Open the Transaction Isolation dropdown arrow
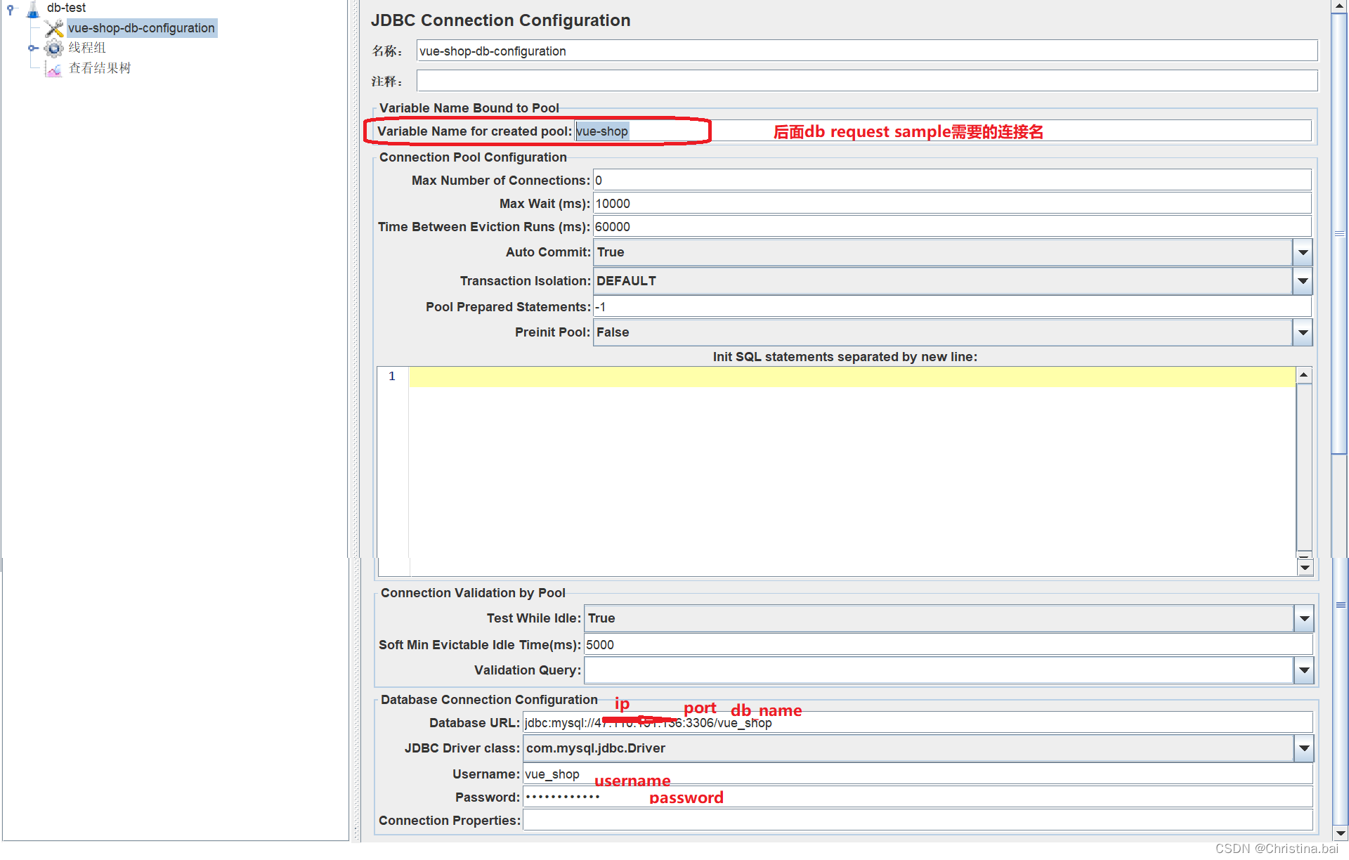The width and height of the screenshot is (1349, 860). tap(1303, 281)
